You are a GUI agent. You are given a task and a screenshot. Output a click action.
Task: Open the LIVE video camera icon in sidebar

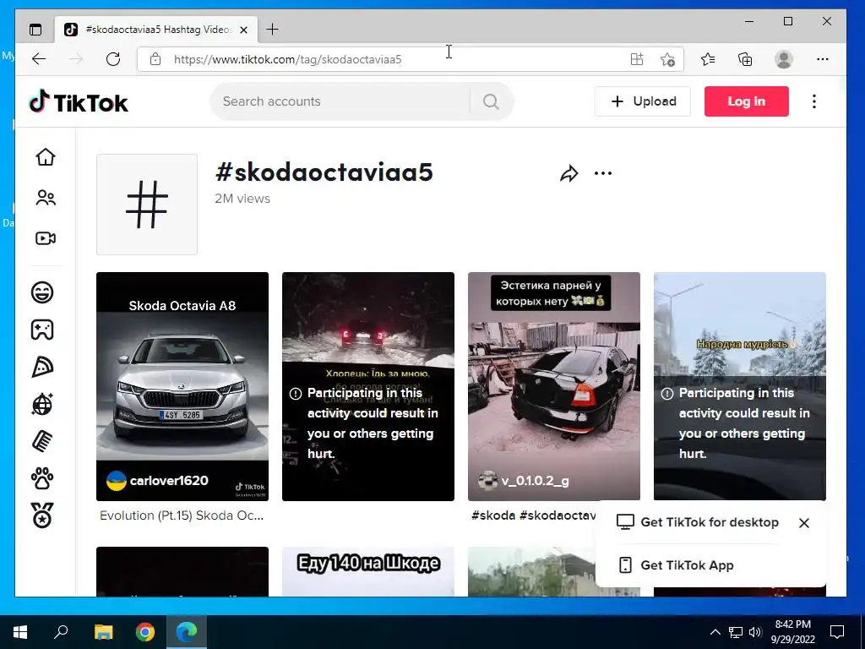[46, 238]
